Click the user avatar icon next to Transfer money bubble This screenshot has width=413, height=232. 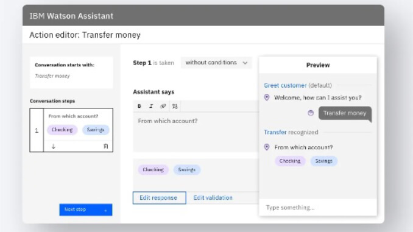[311, 113]
